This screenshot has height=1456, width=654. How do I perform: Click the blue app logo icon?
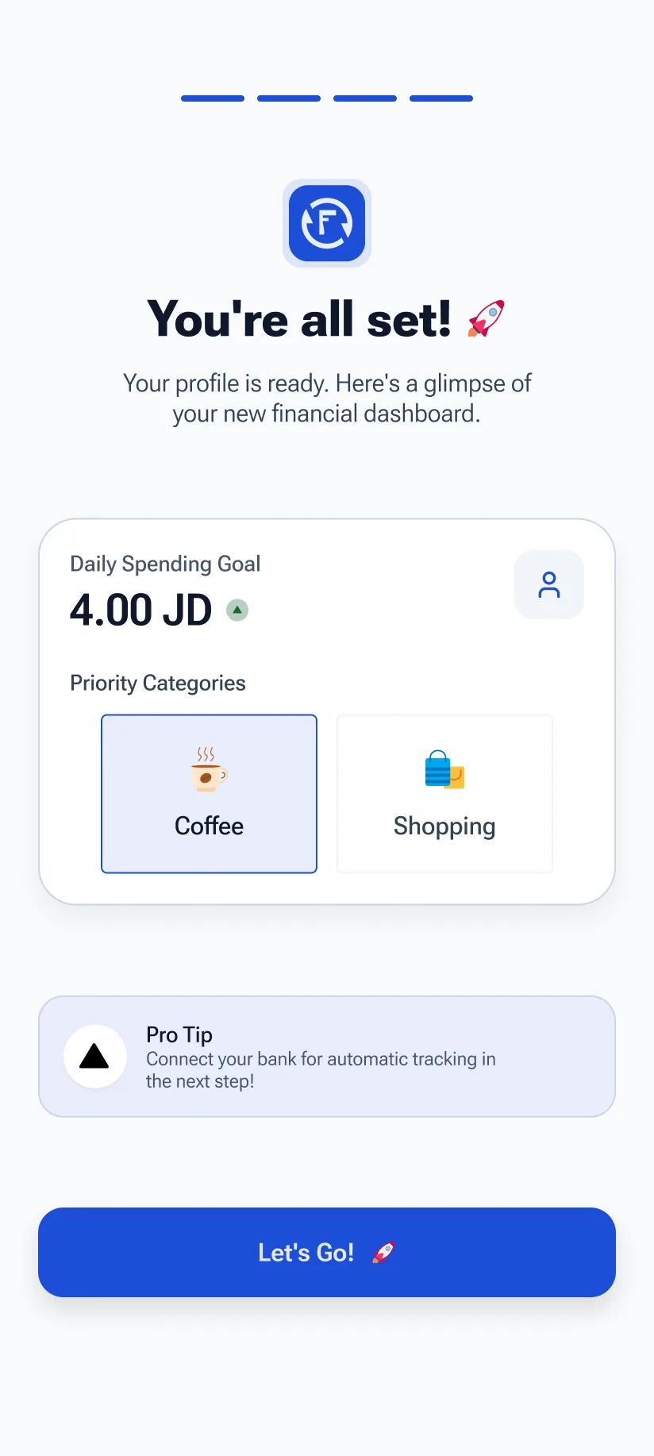point(327,223)
